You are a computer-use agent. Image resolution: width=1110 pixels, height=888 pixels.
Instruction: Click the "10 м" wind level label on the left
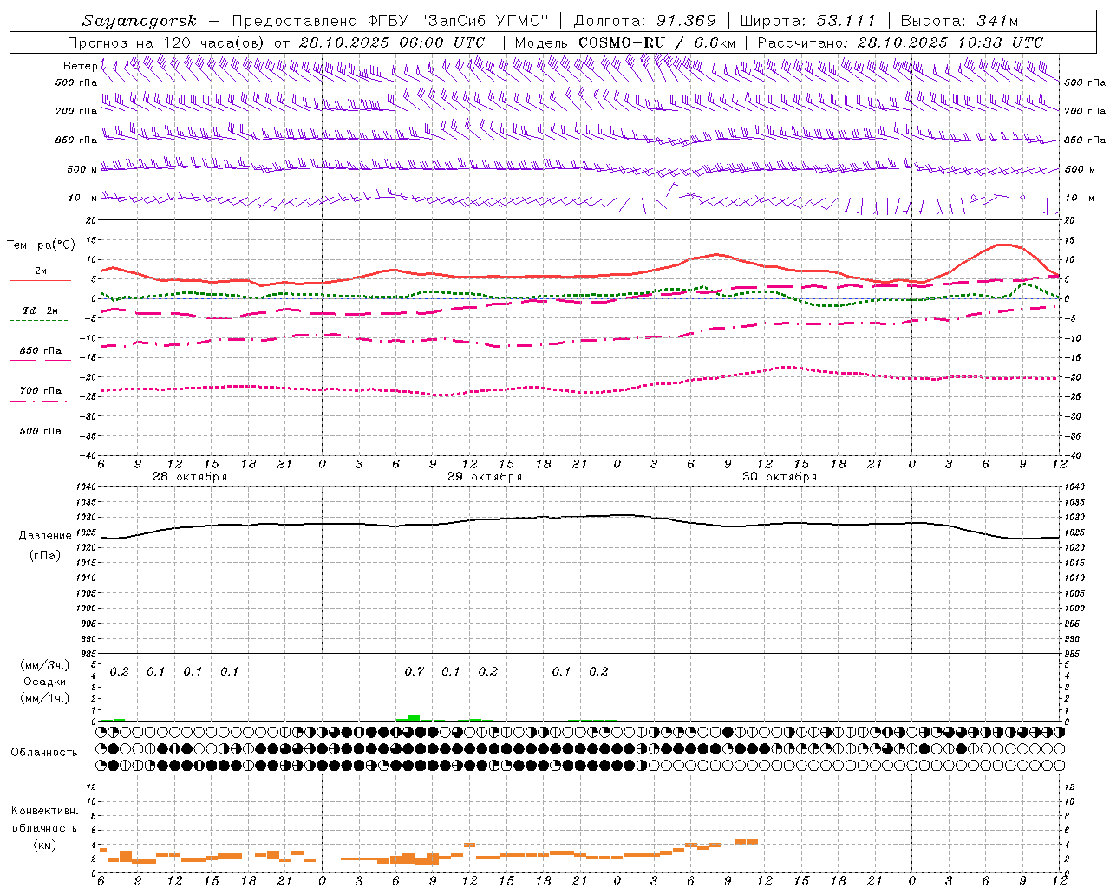click(82, 198)
